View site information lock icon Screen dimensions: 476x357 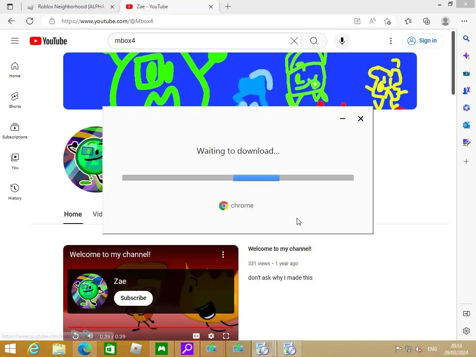pyautogui.click(x=52, y=21)
